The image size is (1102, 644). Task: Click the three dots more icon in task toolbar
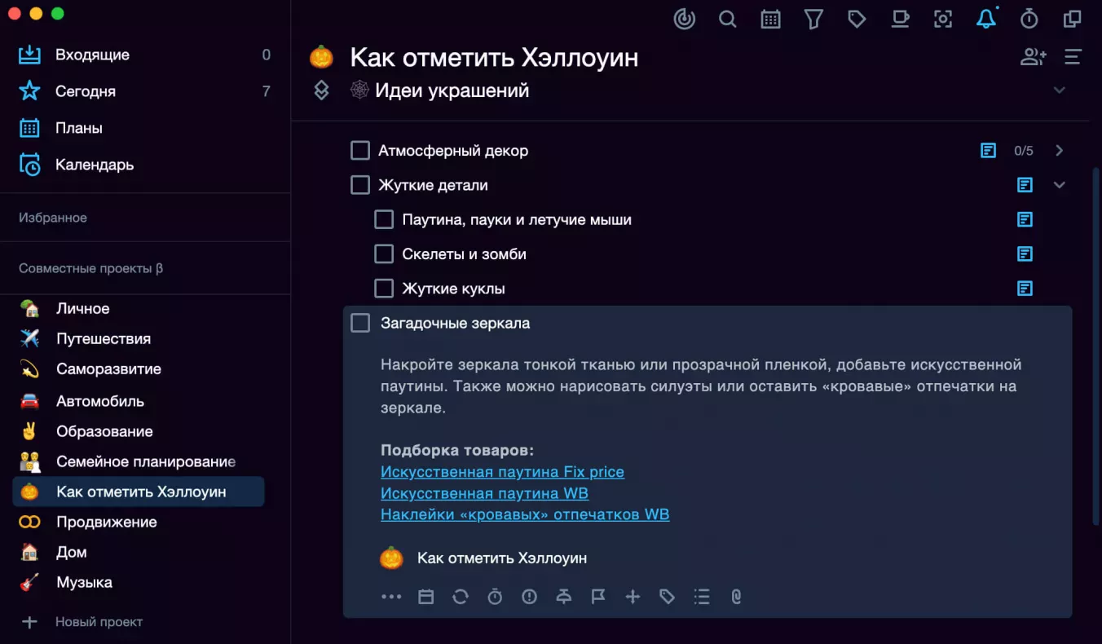391,597
